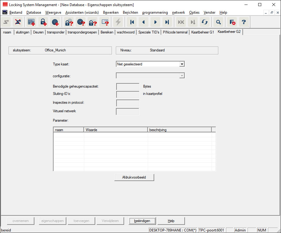The image size is (281, 233).
Task: Click the add new lock icon
Action: [x=43, y=22]
